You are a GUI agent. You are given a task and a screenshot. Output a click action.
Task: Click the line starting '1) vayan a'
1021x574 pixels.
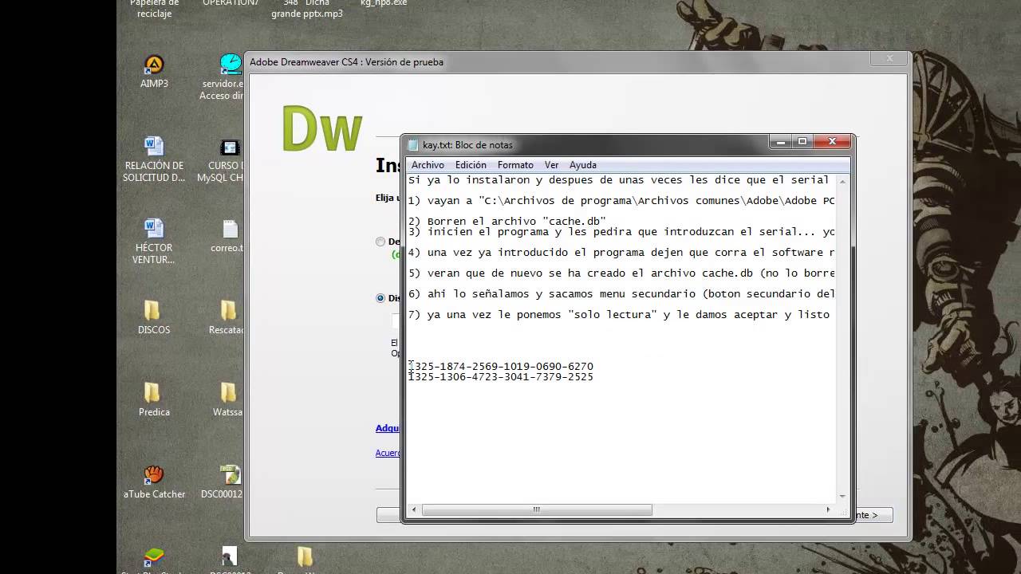621,201
